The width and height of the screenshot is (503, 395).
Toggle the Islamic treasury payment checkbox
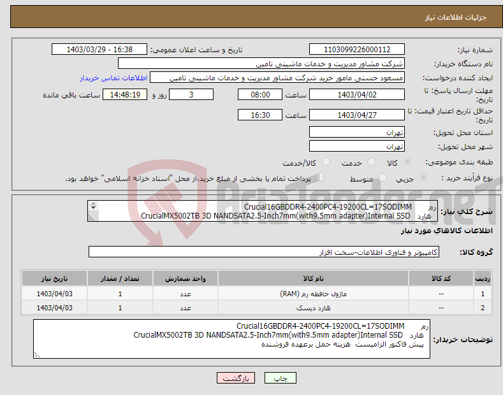320,177
